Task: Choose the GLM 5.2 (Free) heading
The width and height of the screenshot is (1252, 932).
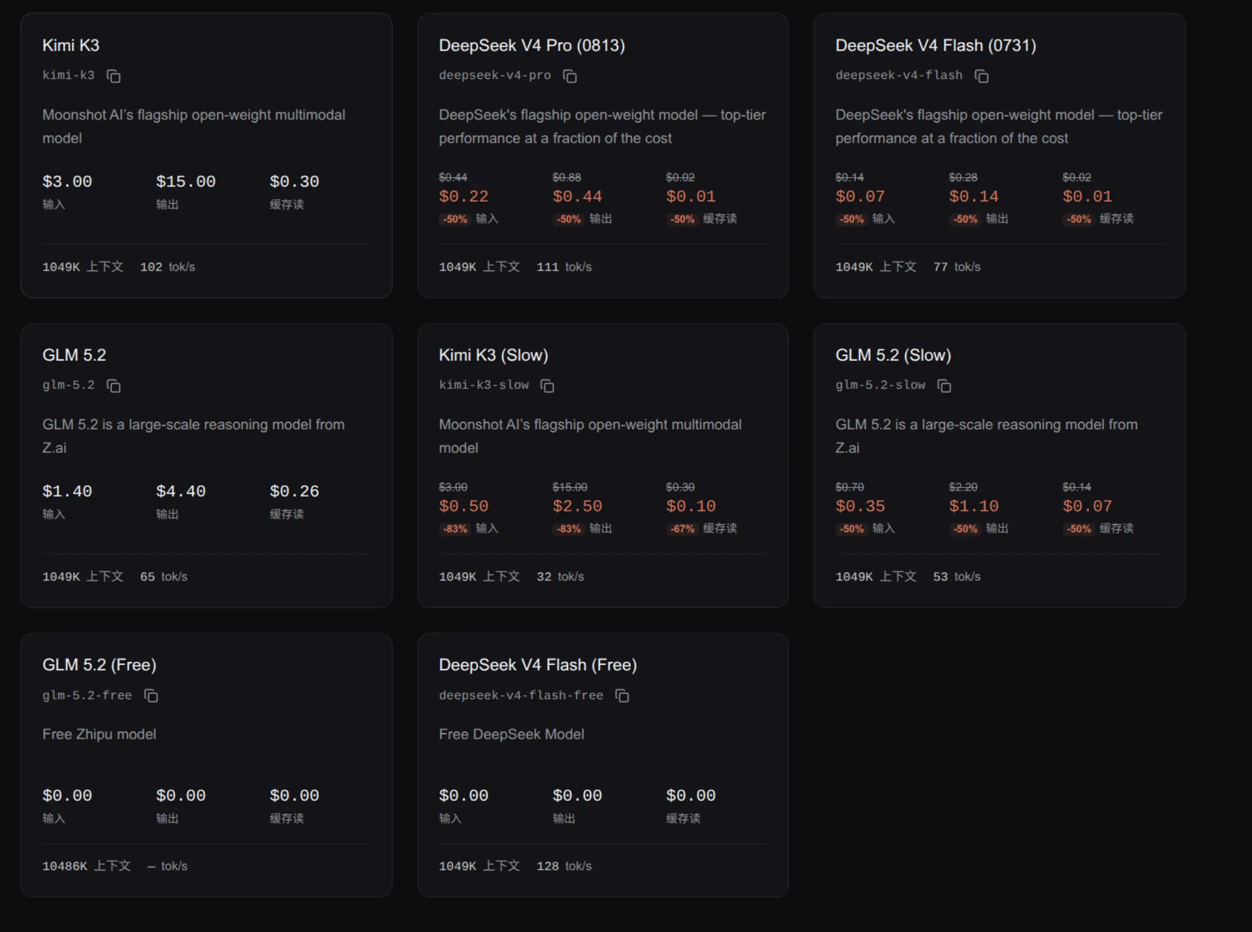Action: [x=99, y=665]
